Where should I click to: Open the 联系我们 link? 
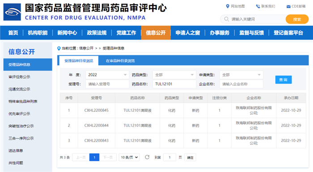(268, 6)
